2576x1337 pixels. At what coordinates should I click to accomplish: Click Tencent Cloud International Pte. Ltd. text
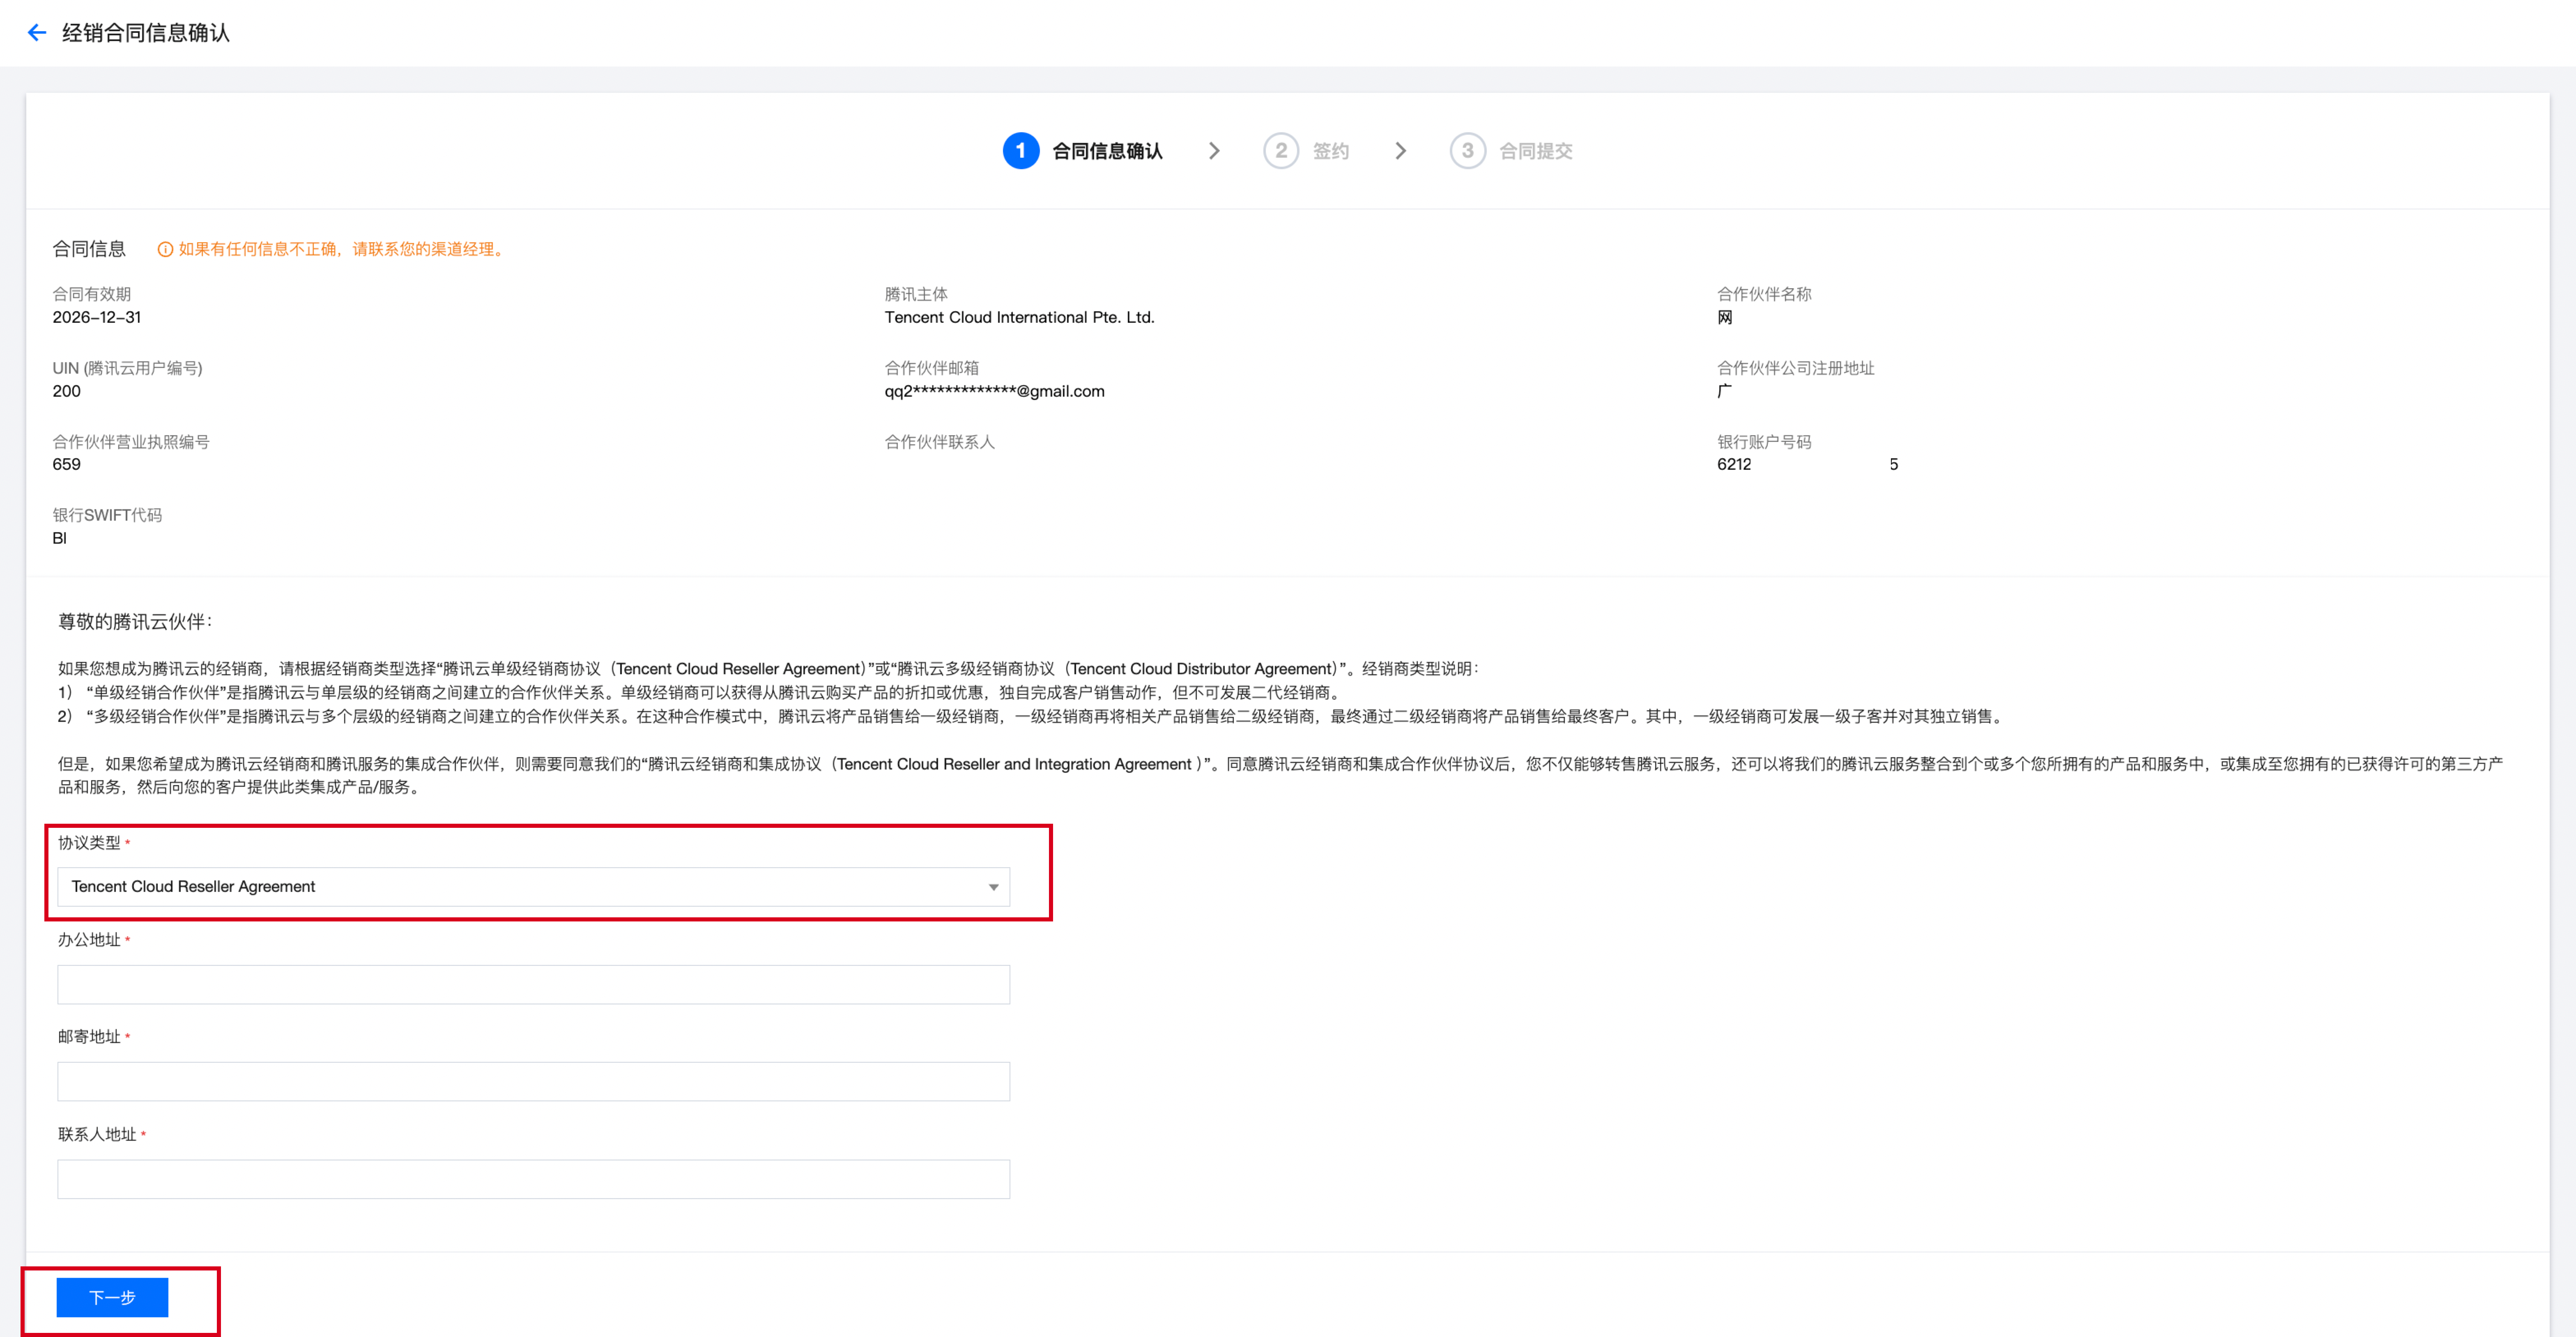1019,317
